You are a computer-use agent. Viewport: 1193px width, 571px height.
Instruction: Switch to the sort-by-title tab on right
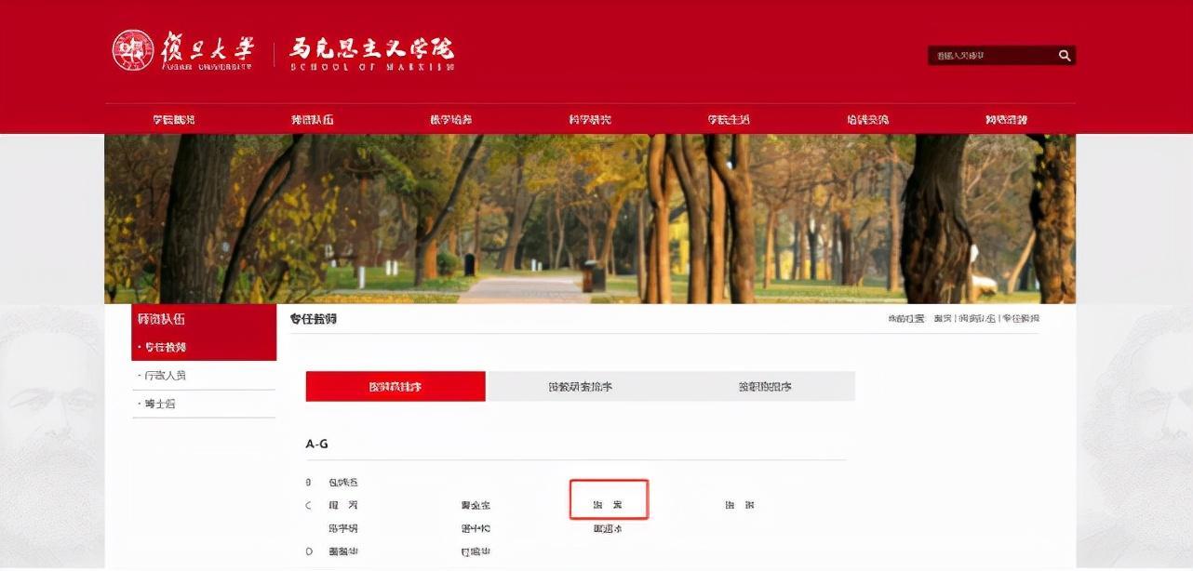[765, 386]
